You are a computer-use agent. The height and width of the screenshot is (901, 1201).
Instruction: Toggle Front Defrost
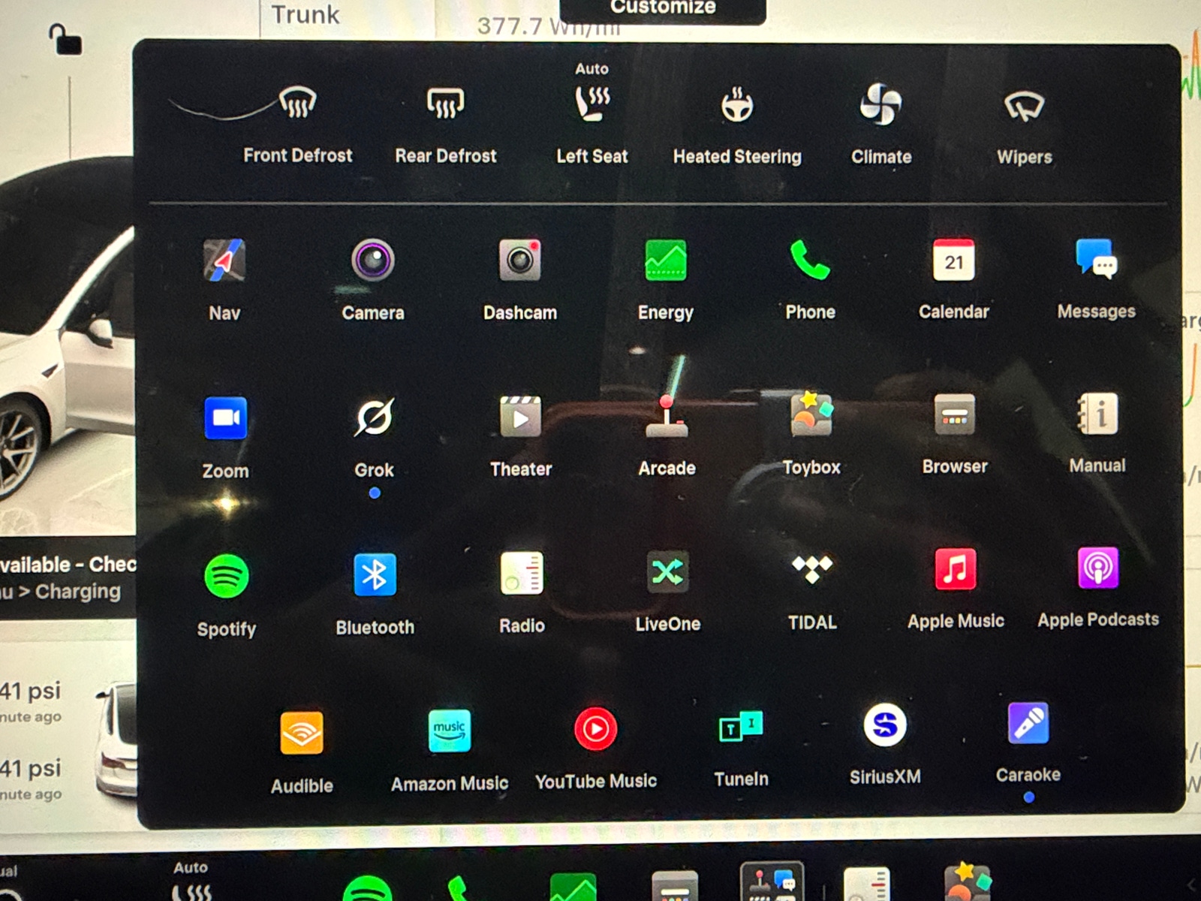(298, 103)
